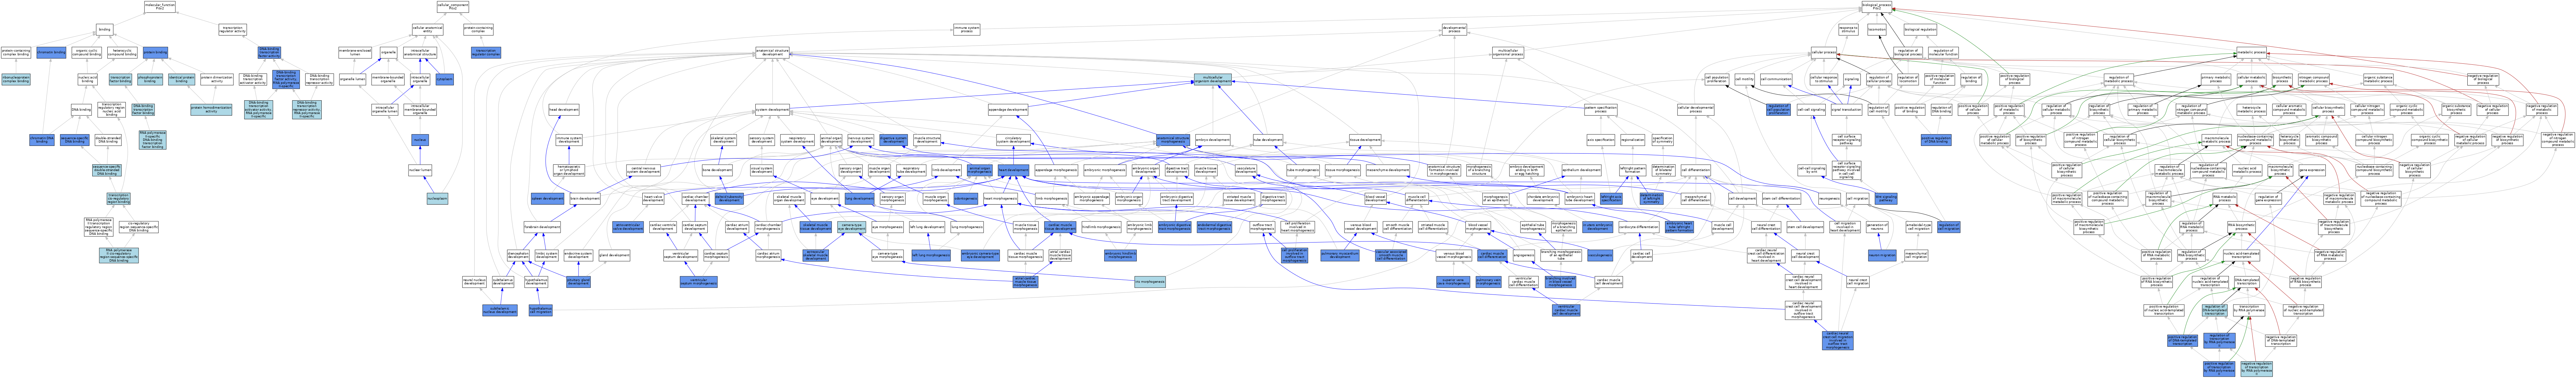The width and height of the screenshot is (2576, 378).
Task: Select the 'head development' node
Action: (x=564, y=110)
